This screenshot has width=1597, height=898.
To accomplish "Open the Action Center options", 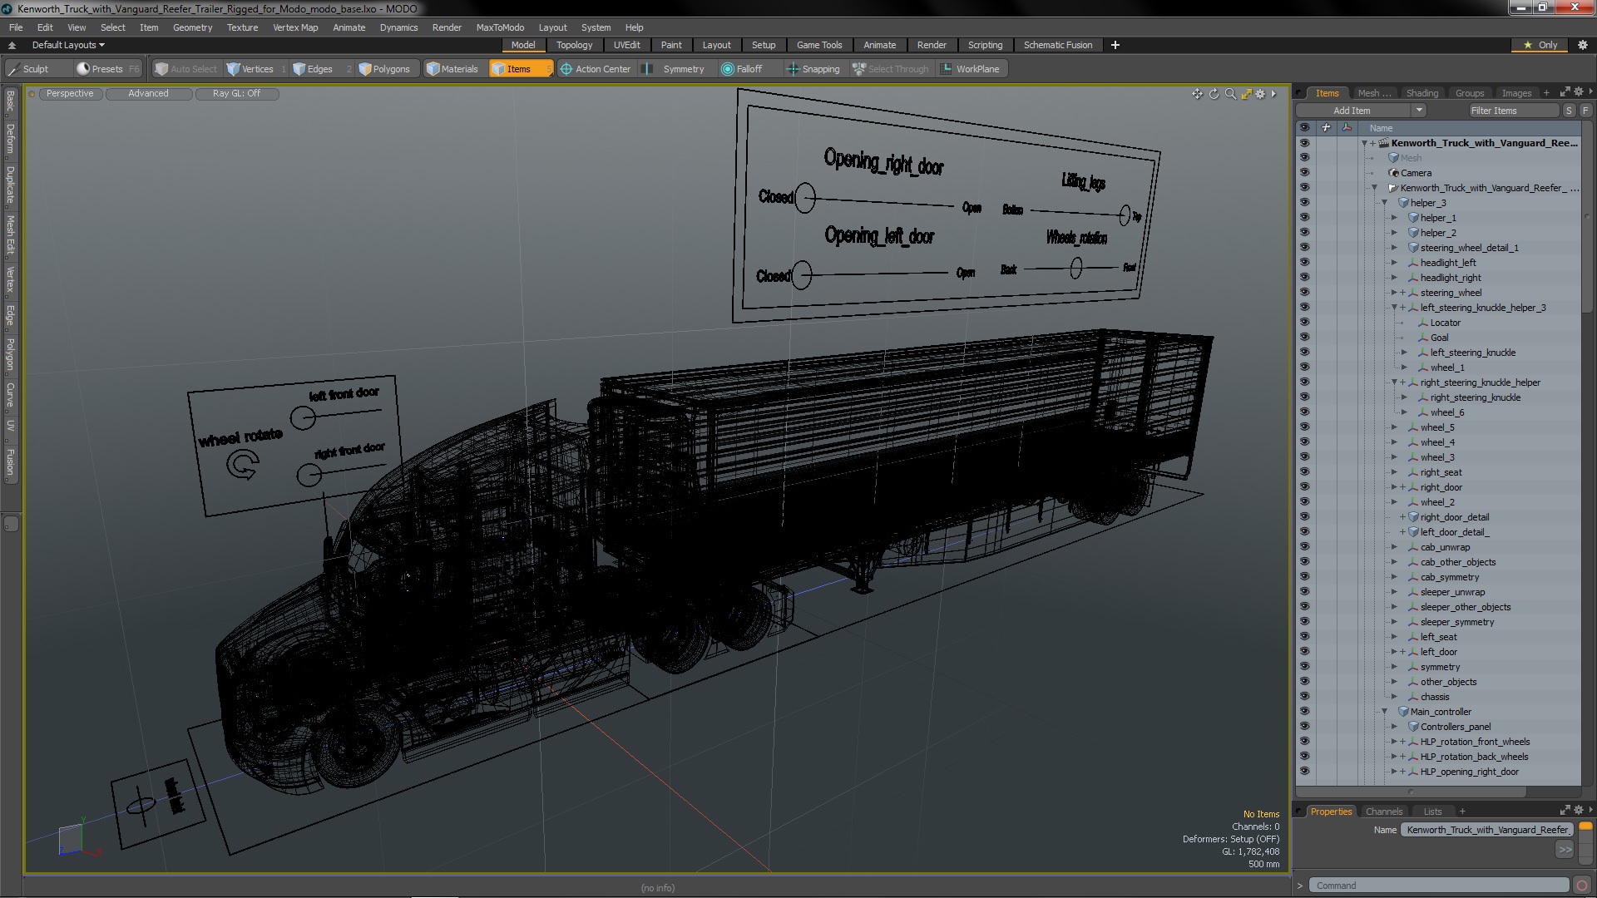I will point(596,69).
